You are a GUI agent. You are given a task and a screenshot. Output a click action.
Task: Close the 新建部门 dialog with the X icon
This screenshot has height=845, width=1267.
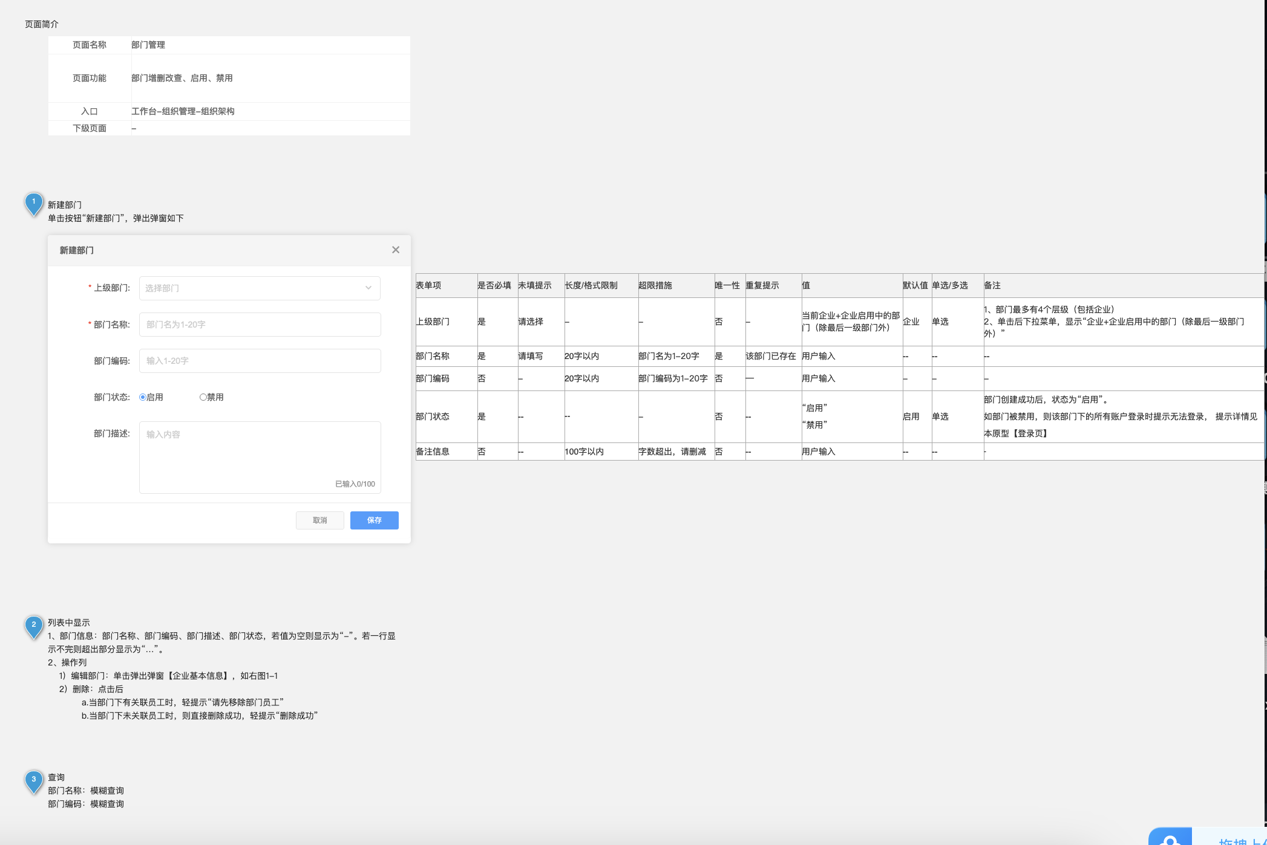pyautogui.click(x=396, y=250)
